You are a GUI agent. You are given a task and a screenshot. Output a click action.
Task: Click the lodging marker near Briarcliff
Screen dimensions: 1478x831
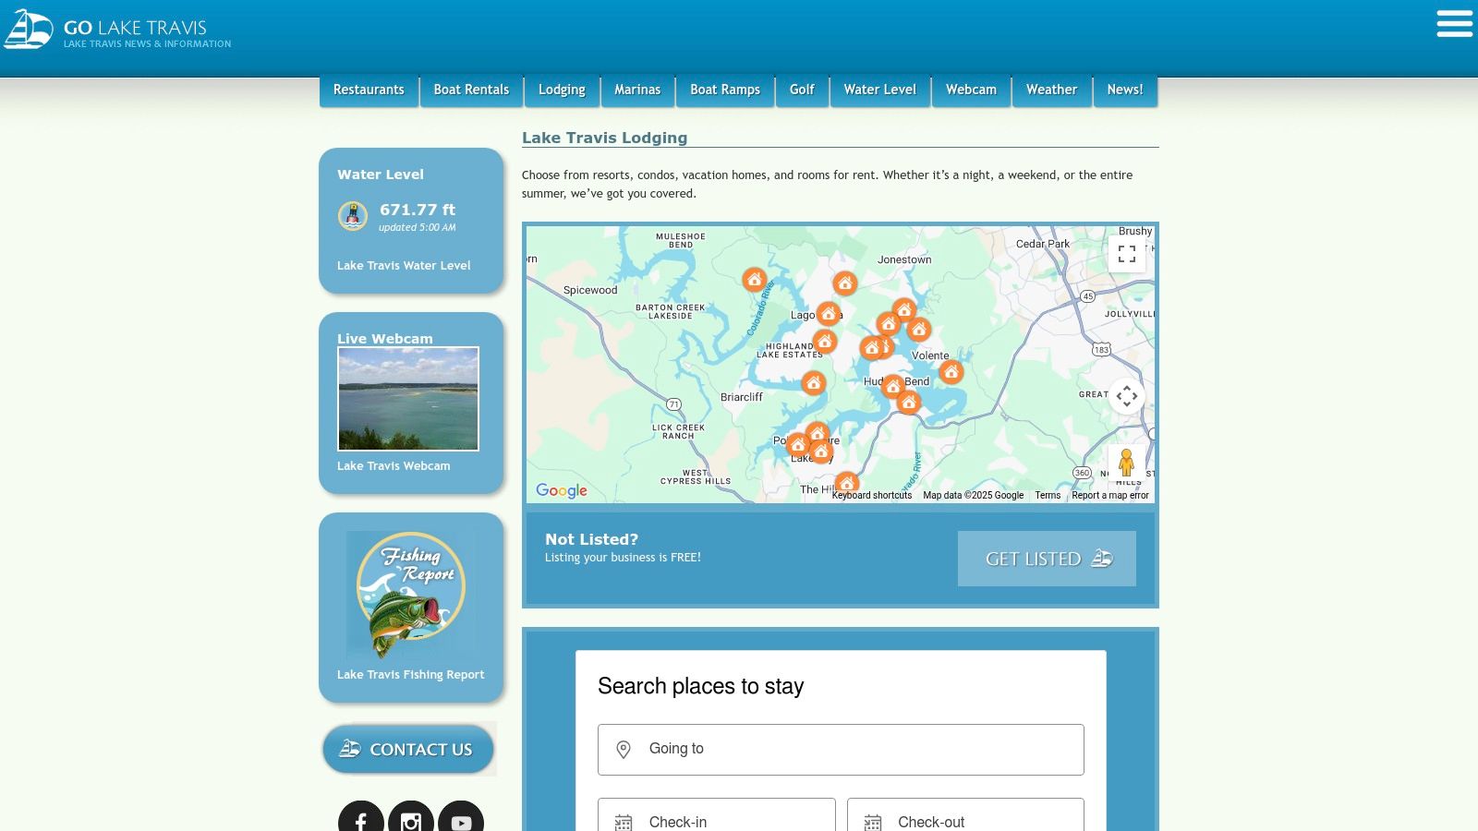click(x=813, y=382)
